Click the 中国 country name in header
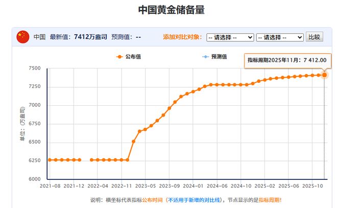This screenshot has width=337, height=208. (x=39, y=37)
